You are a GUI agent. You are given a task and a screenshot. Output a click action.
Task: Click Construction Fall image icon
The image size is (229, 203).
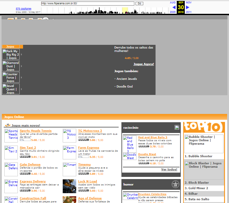11,200
